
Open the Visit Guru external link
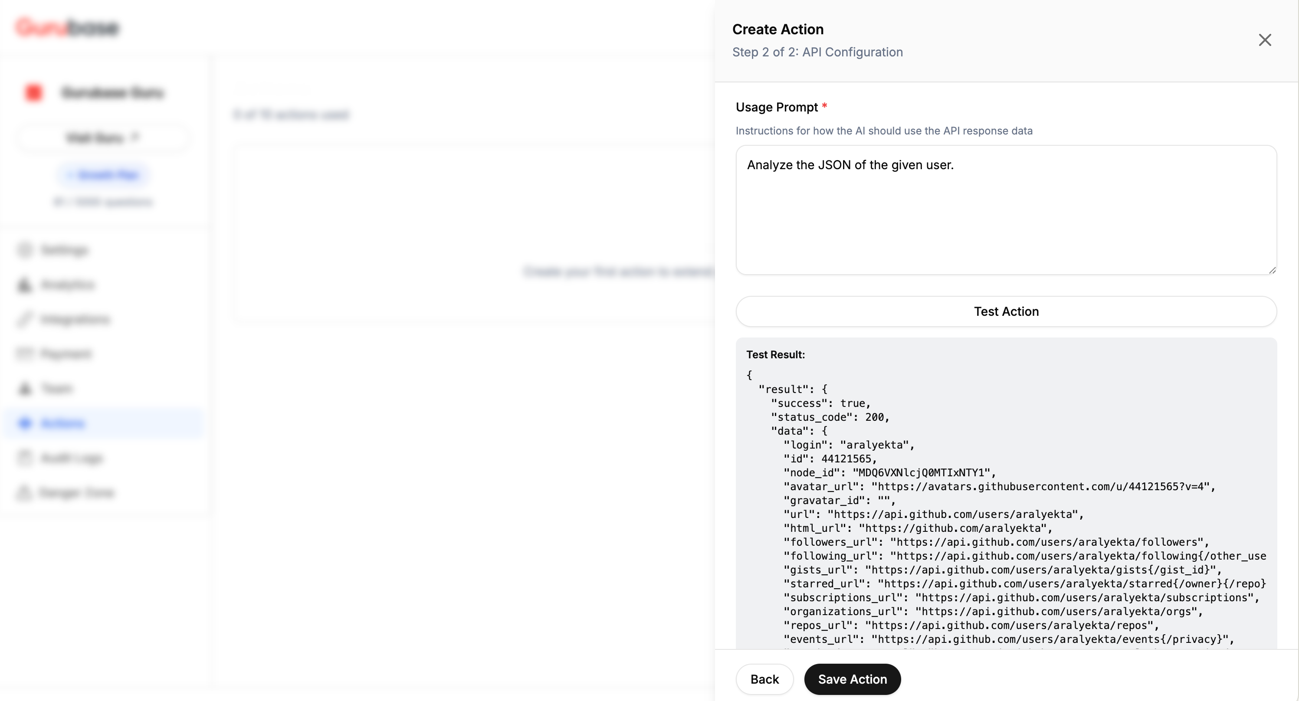(x=103, y=138)
